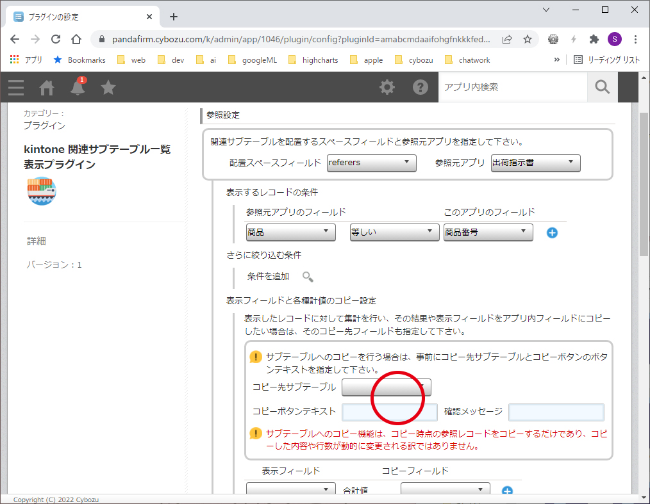Add condition row with plus icon beside 商品番号
650x504 pixels.
(x=552, y=232)
